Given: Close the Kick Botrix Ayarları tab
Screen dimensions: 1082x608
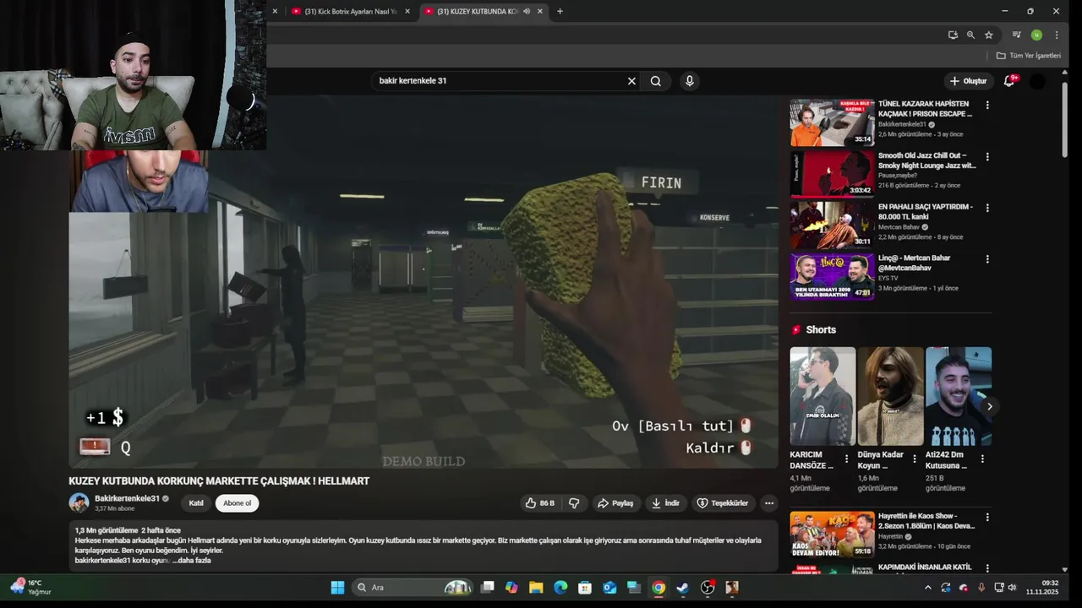Looking at the screenshot, I should coord(407,11).
